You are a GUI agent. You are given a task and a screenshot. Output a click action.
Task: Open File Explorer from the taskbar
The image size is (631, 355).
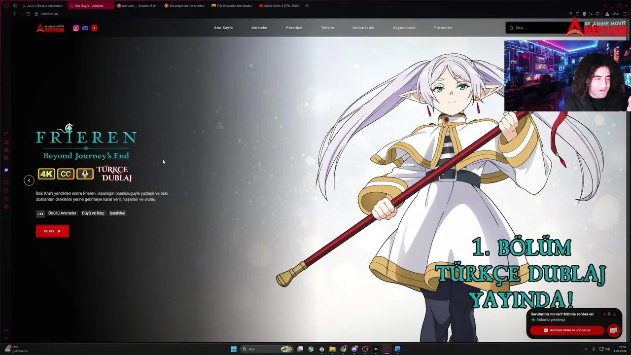pyautogui.click(x=332, y=349)
